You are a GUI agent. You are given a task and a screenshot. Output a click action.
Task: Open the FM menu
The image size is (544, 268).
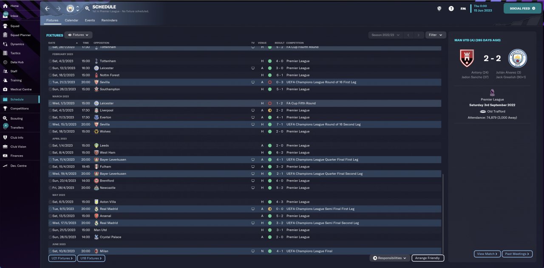tap(463, 8)
